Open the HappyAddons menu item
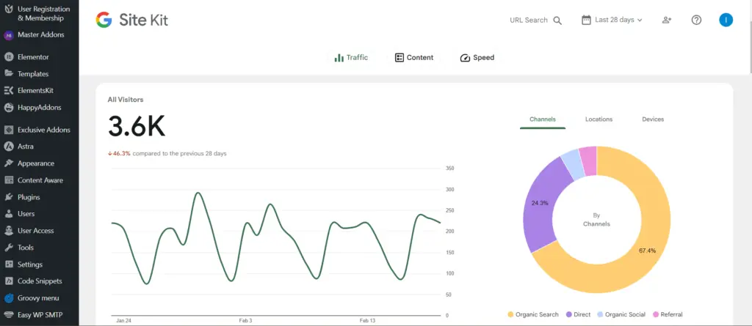This screenshot has height=326, width=752. tap(40, 107)
